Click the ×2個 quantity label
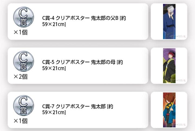The width and height of the screenshot is (195, 131). (x=21, y=77)
